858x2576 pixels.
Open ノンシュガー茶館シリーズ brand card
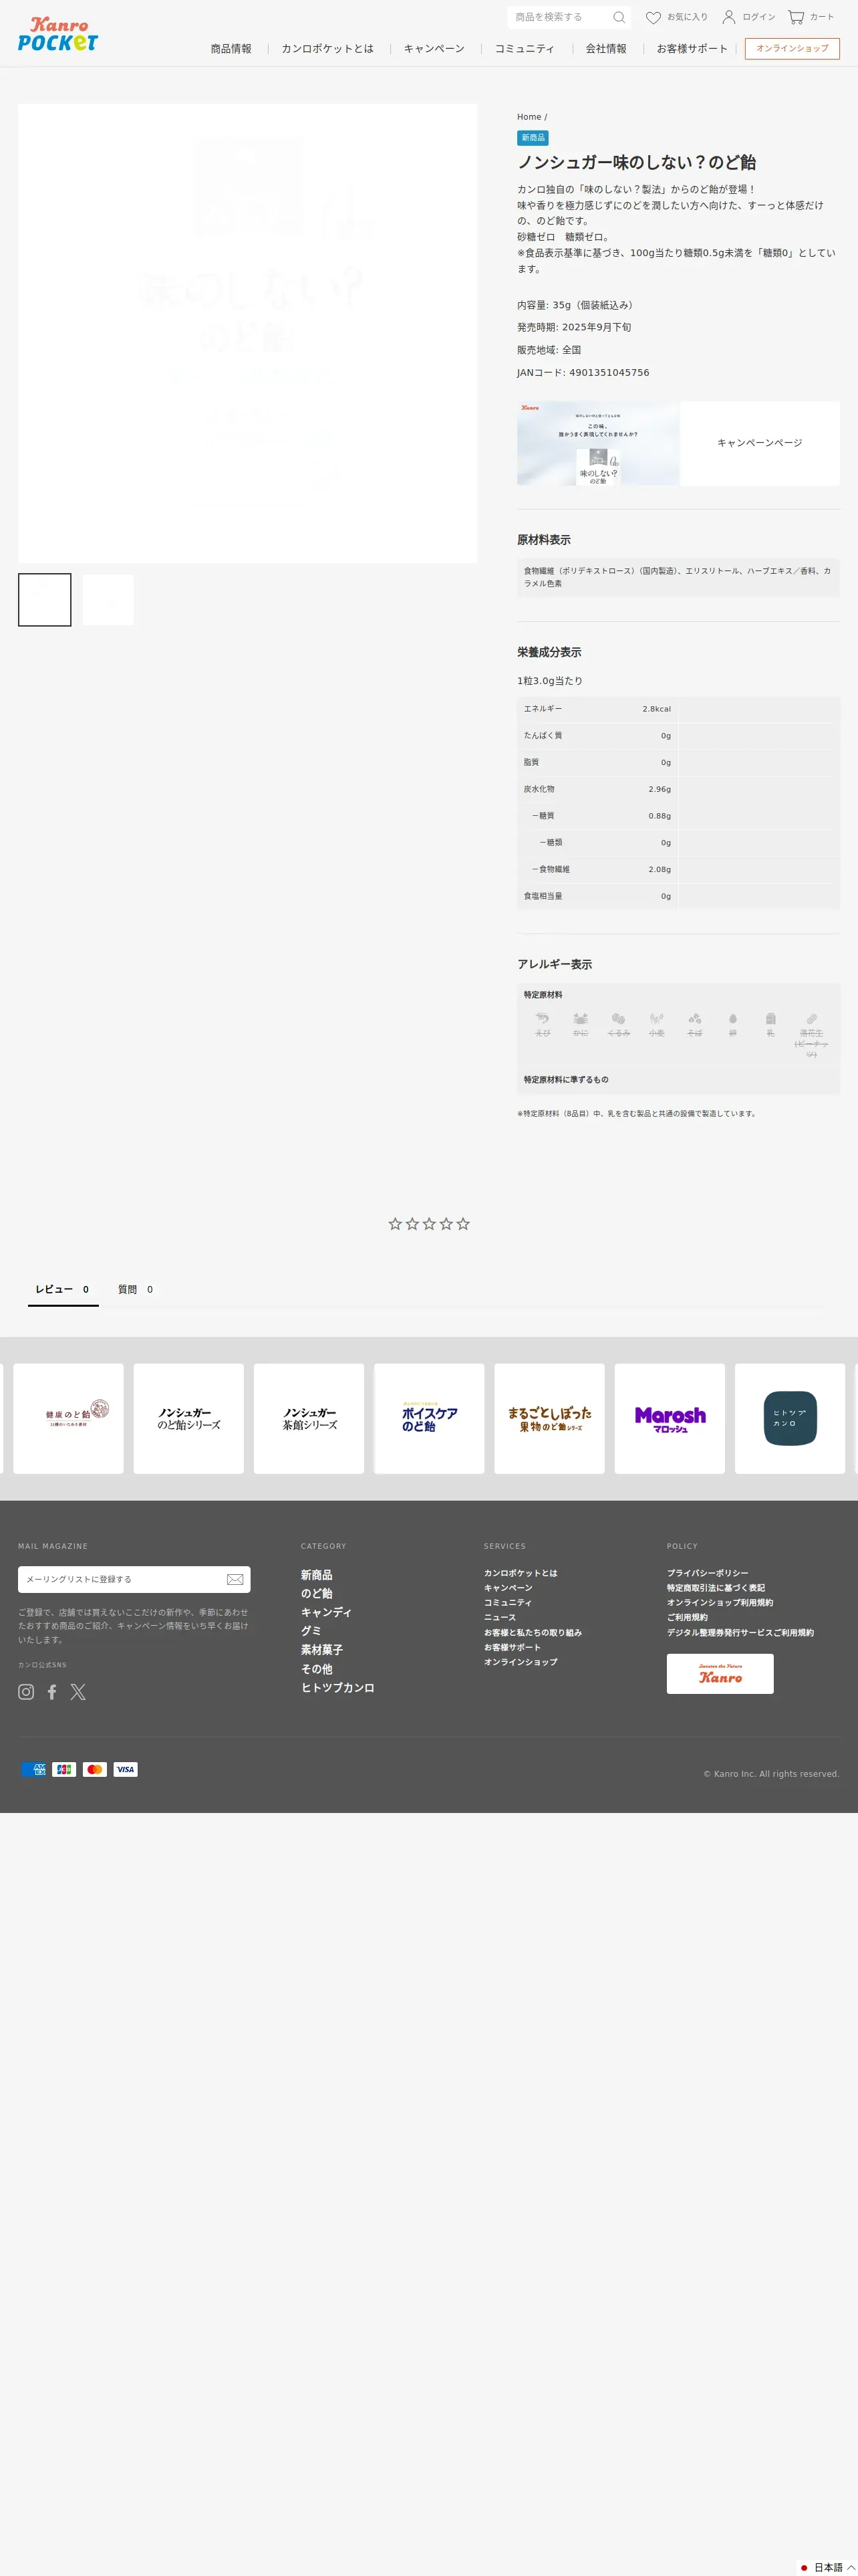pyautogui.click(x=309, y=1419)
